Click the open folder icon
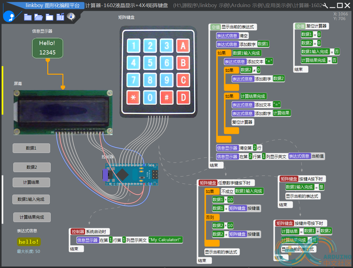This screenshot has width=353, height=268. click(39, 17)
